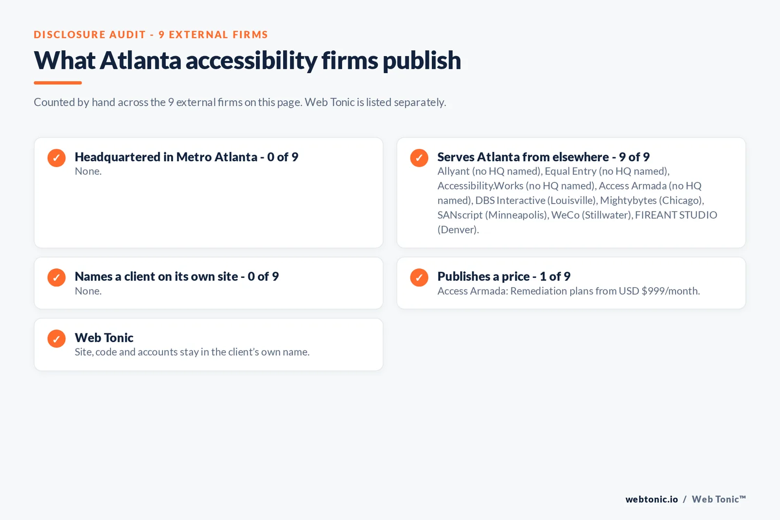
Task: Click the subtitle starting "Counted by hand across"
Action: coord(240,102)
